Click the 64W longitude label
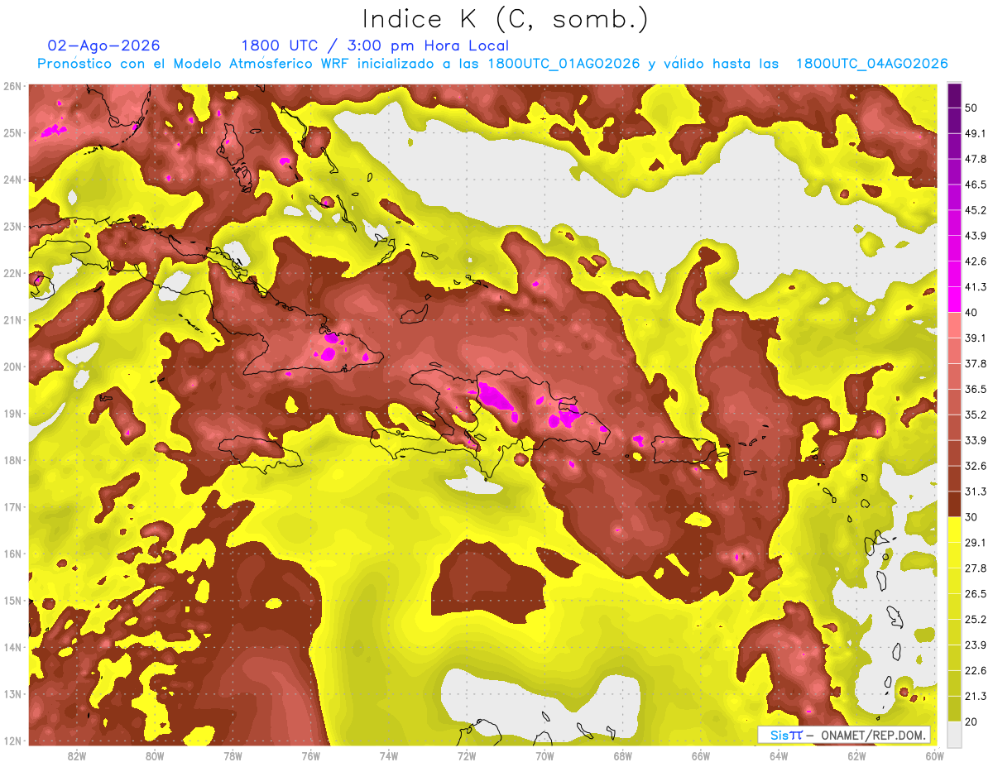This screenshot has width=993, height=767. (x=779, y=756)
